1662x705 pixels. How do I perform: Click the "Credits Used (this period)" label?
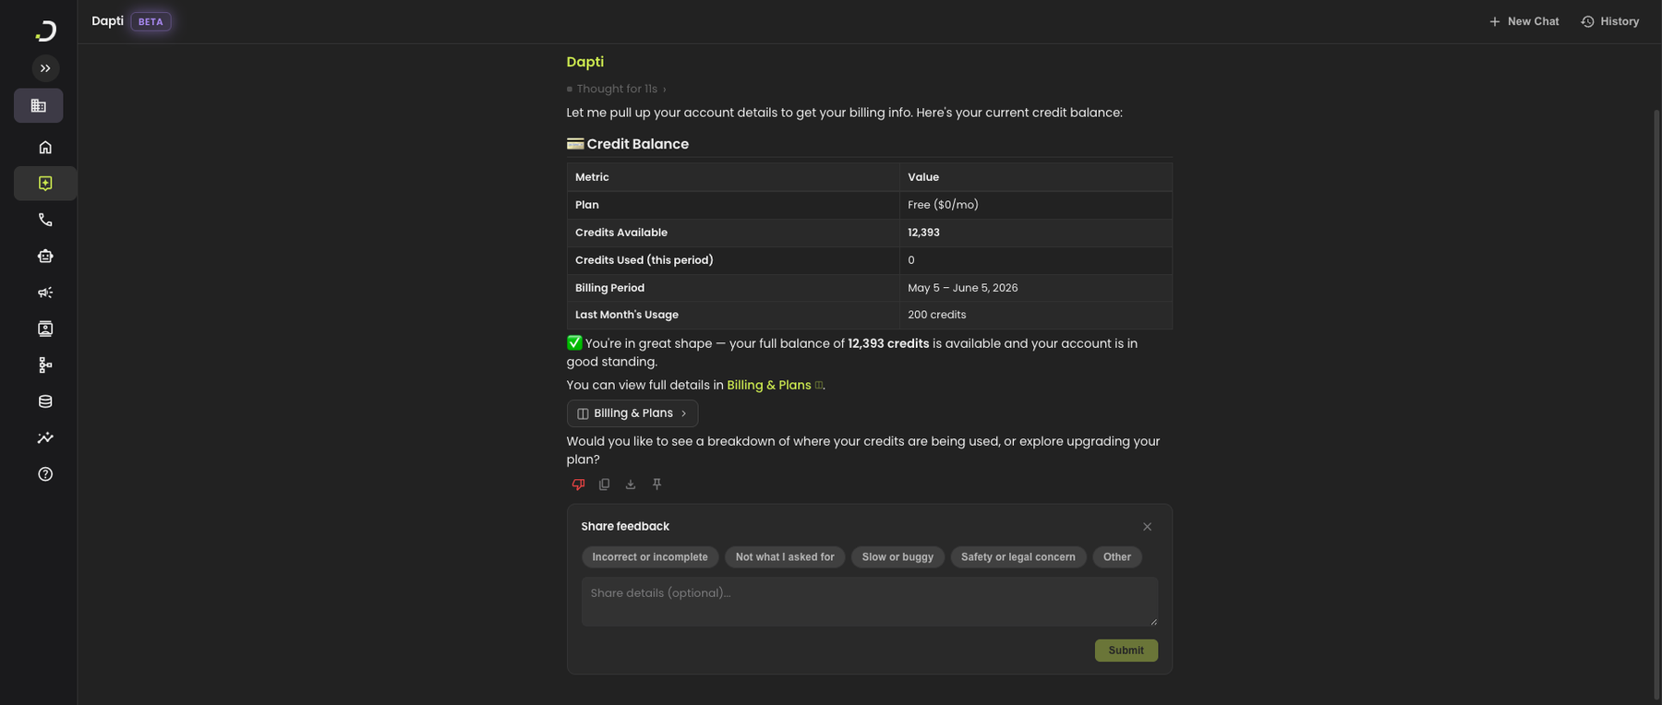(x=644, y=260)
